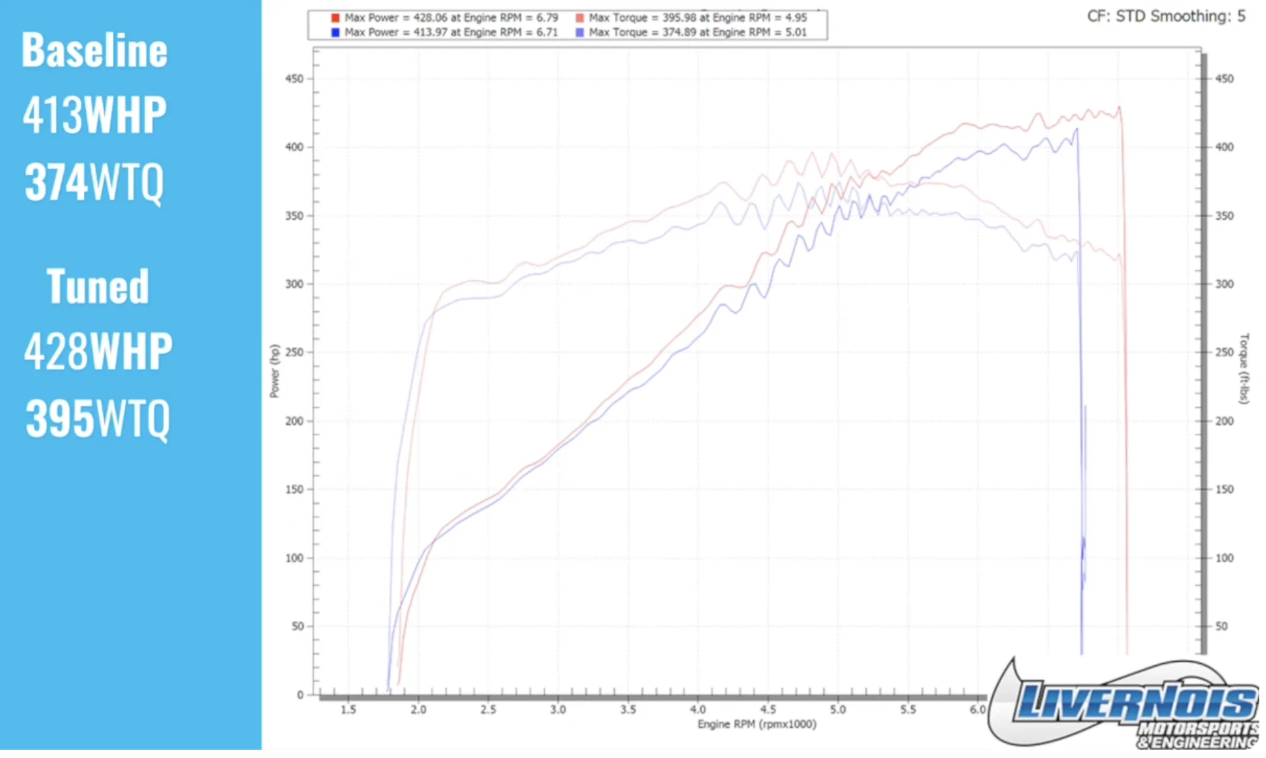Viewport: 1266px width, 758px height.
Task: Click the 3.5 tick on the RPM axis
Action: [x=628, y=710]
